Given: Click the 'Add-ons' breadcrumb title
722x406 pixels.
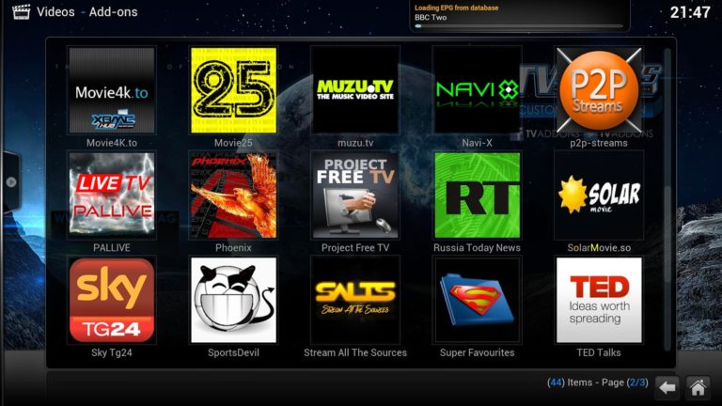Looking at the screenshot, I should 113,12.
